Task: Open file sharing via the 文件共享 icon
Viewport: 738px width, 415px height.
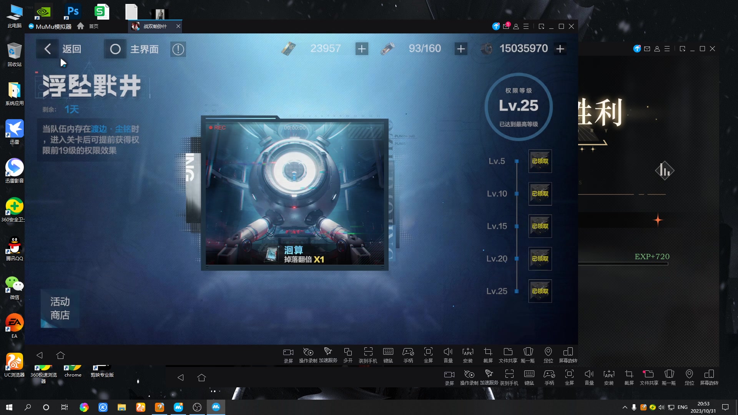Action: click(508, 354)
